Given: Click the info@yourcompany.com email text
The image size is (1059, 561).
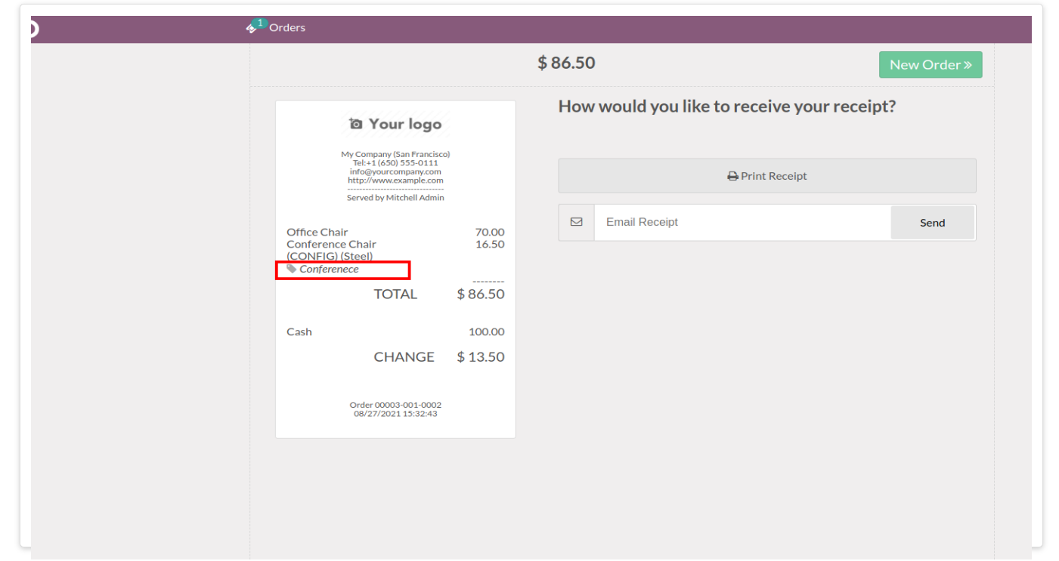Looking at the screenshot, I should pos(395,171).
